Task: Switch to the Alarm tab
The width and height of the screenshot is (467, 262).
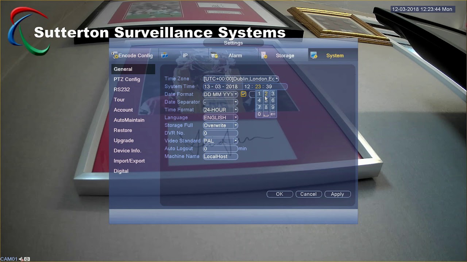Action: coord(233,55)
